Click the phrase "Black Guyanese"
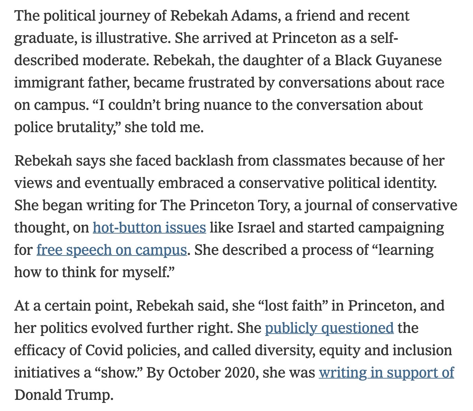 tap(388, 61)
